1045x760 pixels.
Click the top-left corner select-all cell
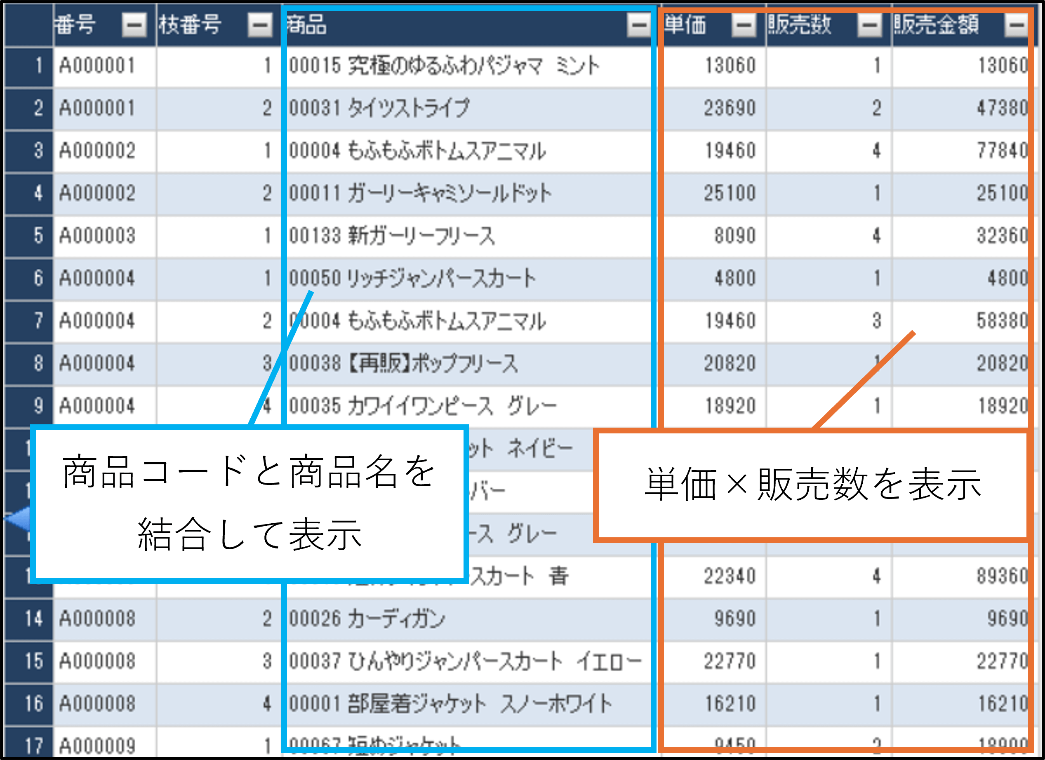tap(28, 25)
